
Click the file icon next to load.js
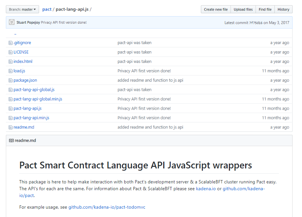(x=11, y=71)
